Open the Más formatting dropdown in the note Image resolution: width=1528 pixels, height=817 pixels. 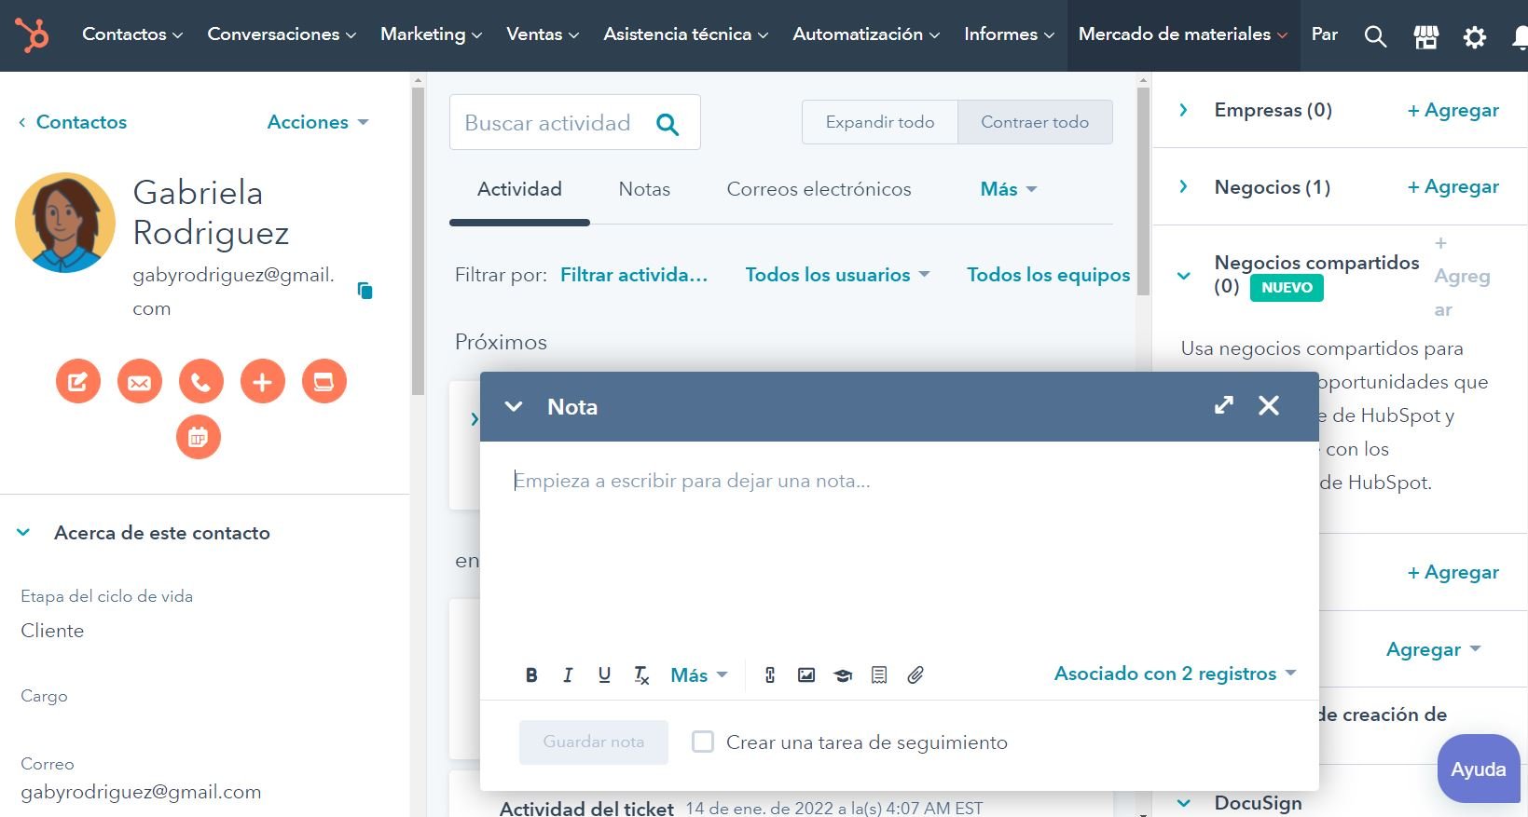tap(699, 675)
